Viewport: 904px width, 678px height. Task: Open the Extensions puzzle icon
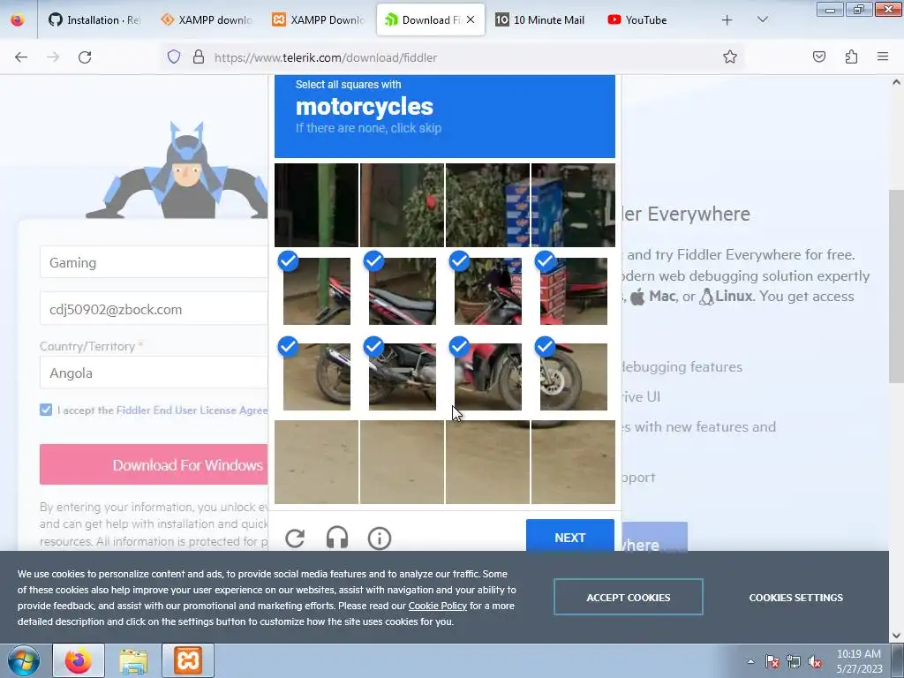(x=851, y=57)
